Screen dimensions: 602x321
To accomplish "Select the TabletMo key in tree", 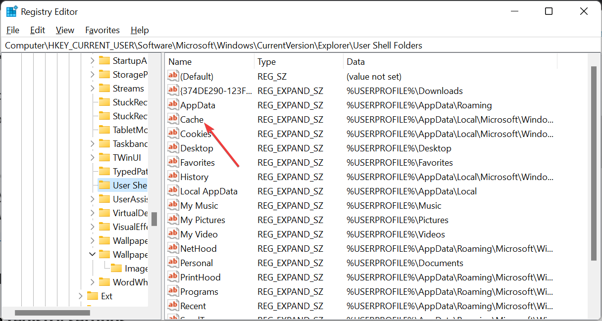I will (130, 130).
